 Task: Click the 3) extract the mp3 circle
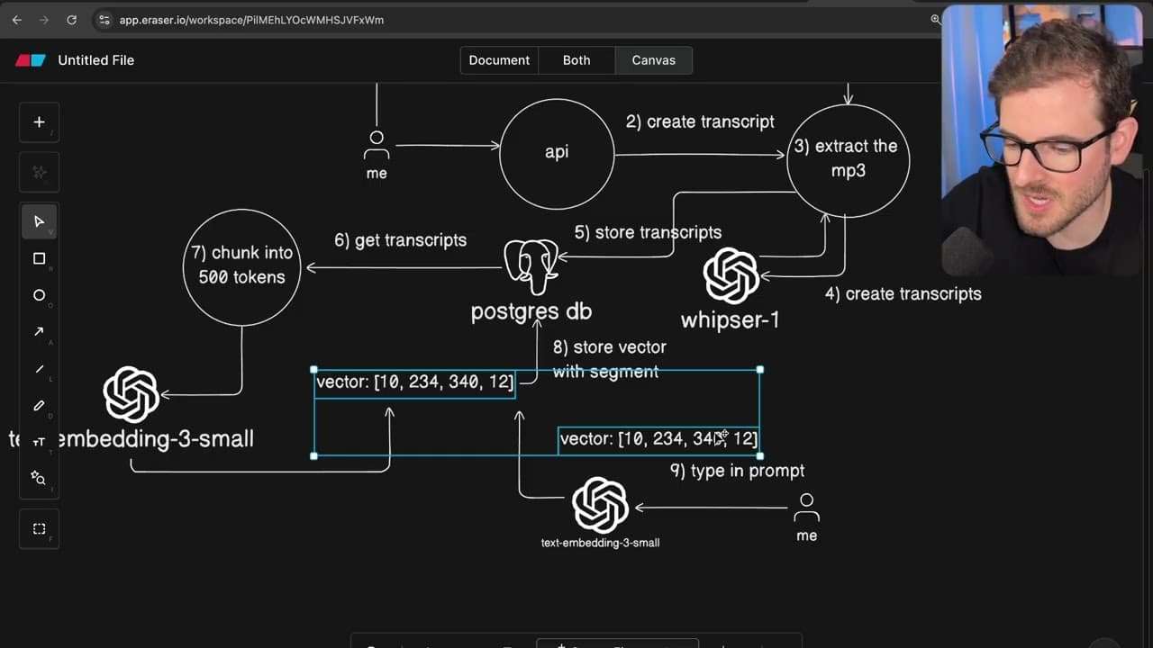(848, 159)
